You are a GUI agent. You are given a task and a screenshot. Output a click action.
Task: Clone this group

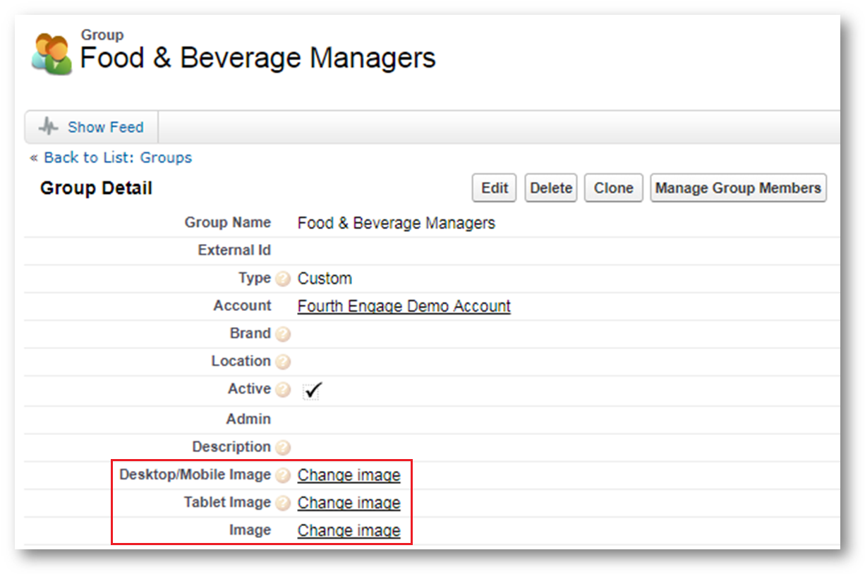coord(613,188)
